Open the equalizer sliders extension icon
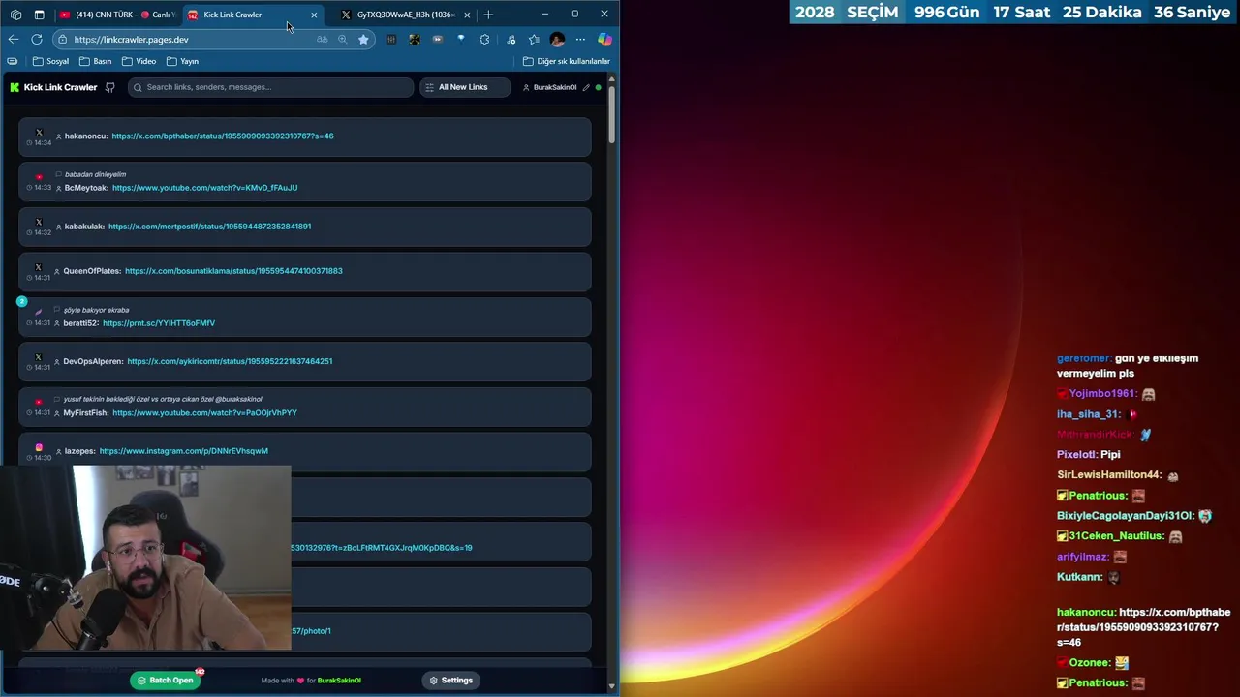 [391, 40]
